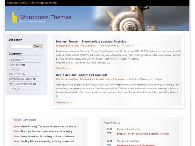Open the Hair Loss Preventions sidebar category
195x146 pixels.
coord(20,84)
